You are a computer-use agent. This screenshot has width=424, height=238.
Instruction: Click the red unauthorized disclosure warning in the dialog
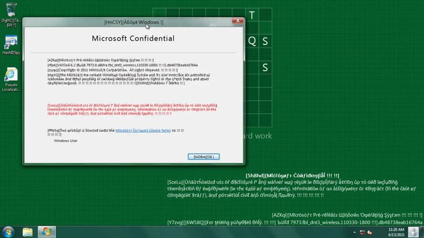pos(132,109)
